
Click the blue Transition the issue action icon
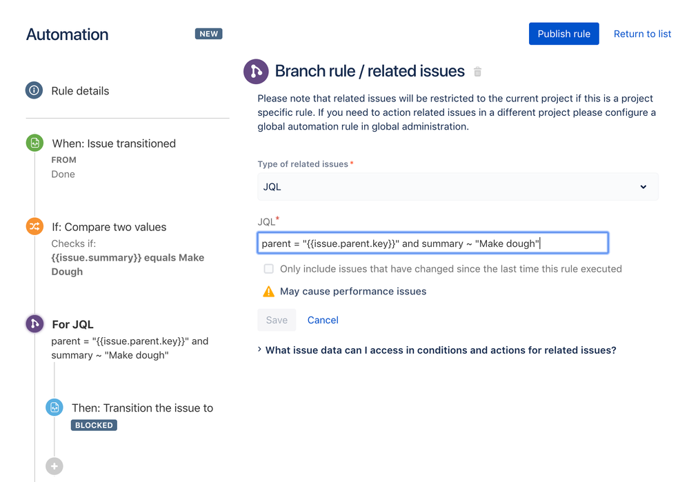click(54, 408)
